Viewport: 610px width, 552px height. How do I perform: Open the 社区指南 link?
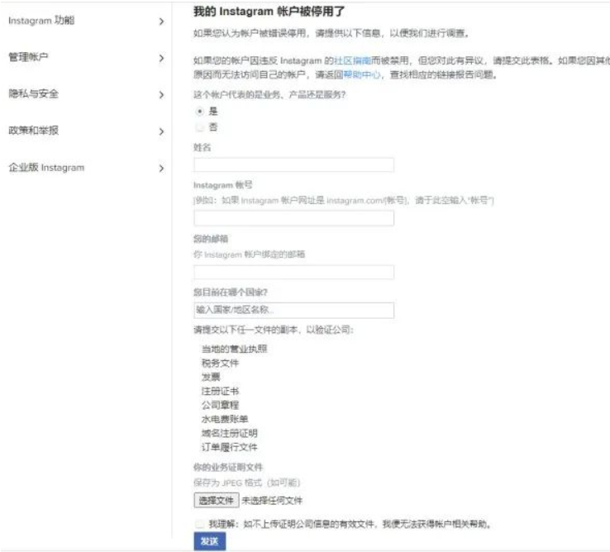tap(352, 60)
